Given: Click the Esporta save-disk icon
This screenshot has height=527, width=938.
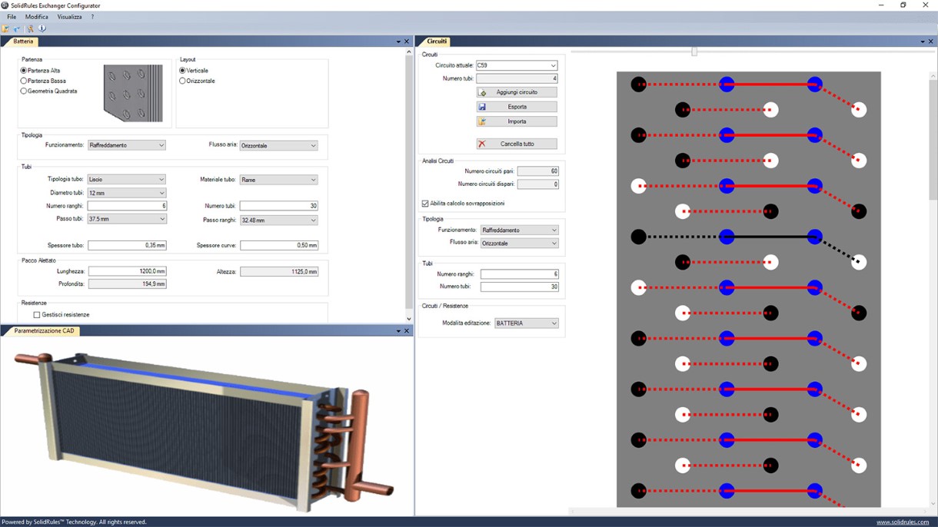Looking at the screenshot, I should click(x=483, y=107).
